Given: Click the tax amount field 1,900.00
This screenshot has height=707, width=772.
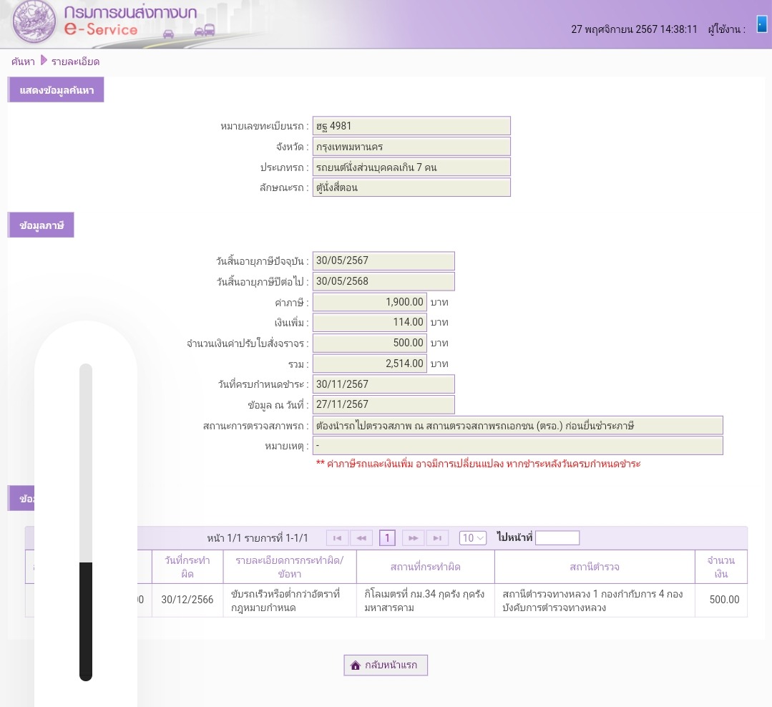Looking at the screenshot, I should [x=370, y=302].
